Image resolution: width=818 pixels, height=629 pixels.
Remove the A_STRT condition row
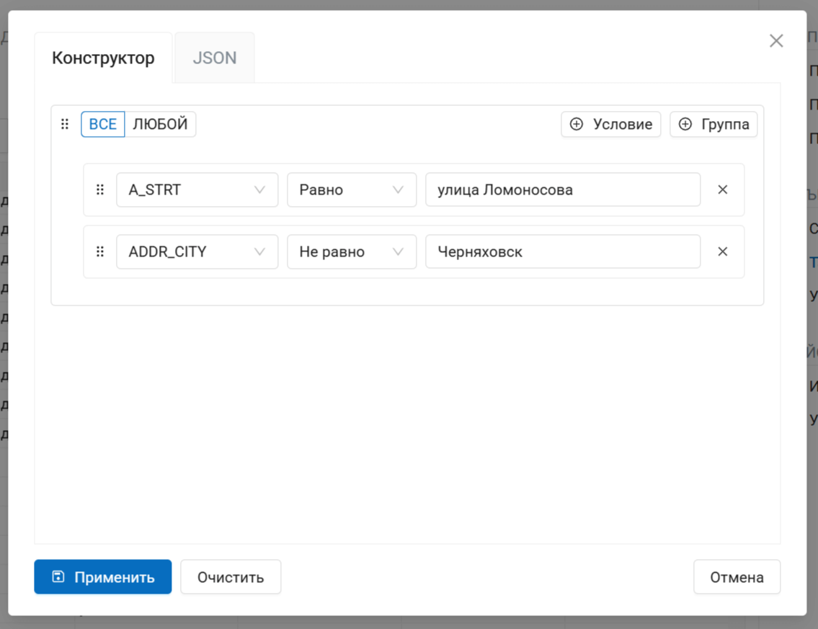[x=722, y=189]
